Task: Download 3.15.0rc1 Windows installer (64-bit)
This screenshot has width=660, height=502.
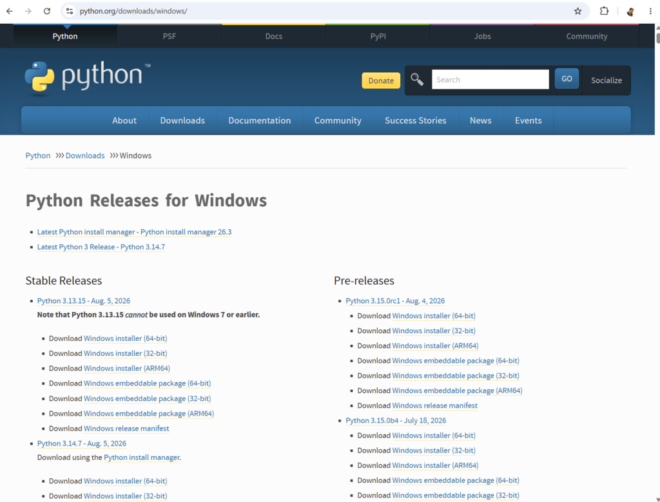Action: pyautogui.click(x=434, y=316)
